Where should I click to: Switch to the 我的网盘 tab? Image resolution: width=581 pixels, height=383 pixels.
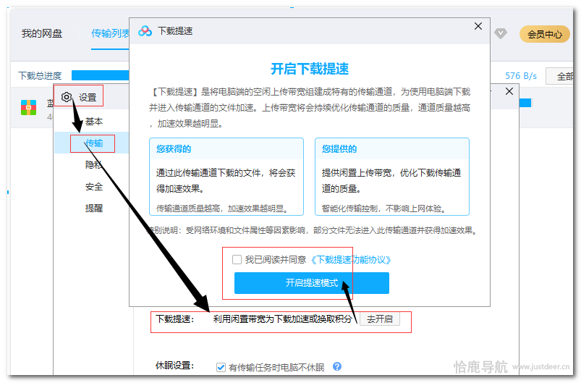coord(41,34)
